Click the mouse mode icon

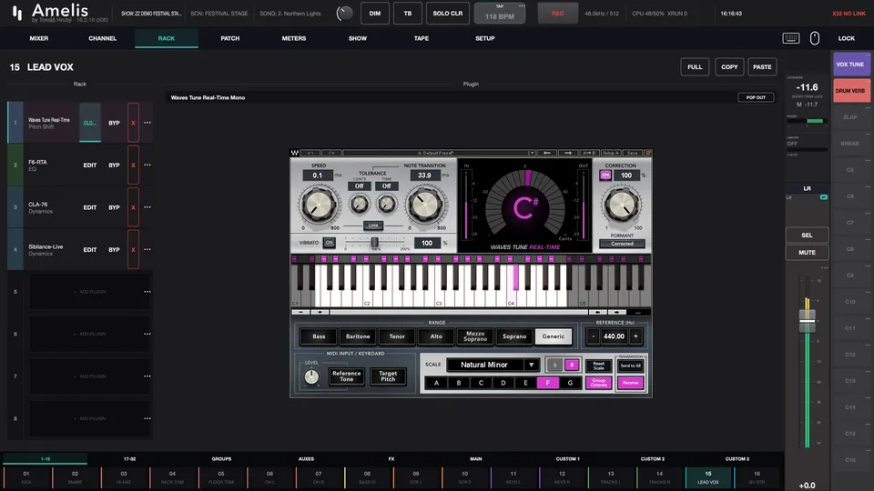pos(814,38)
